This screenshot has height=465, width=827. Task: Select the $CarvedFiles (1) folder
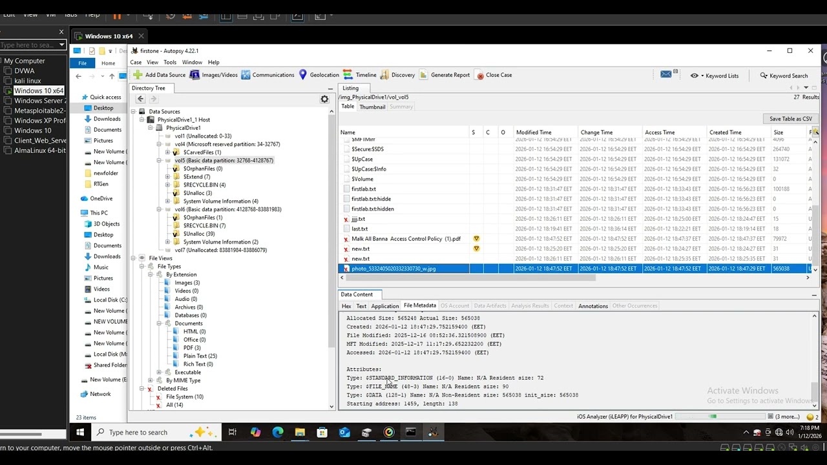click(196, 152)
